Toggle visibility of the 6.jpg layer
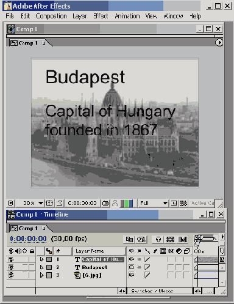This screenshot has width=234, height=304. click(x=11, y=275)
